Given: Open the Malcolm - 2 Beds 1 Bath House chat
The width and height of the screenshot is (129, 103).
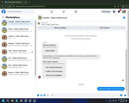Looking at the screenshot, I should [x=17, y=45].
